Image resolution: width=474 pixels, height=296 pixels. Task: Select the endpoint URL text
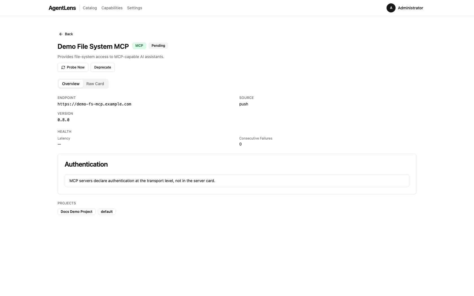(94, 104)
